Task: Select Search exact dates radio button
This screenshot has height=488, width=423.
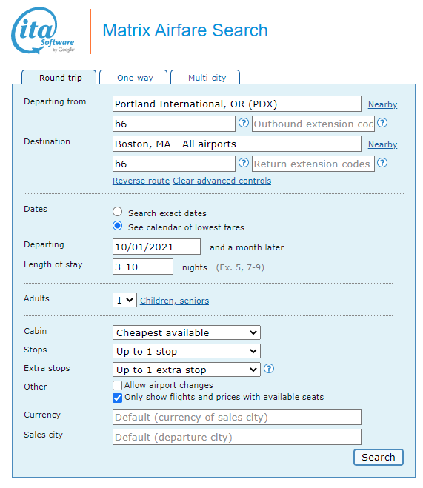Action: (117, 212)
